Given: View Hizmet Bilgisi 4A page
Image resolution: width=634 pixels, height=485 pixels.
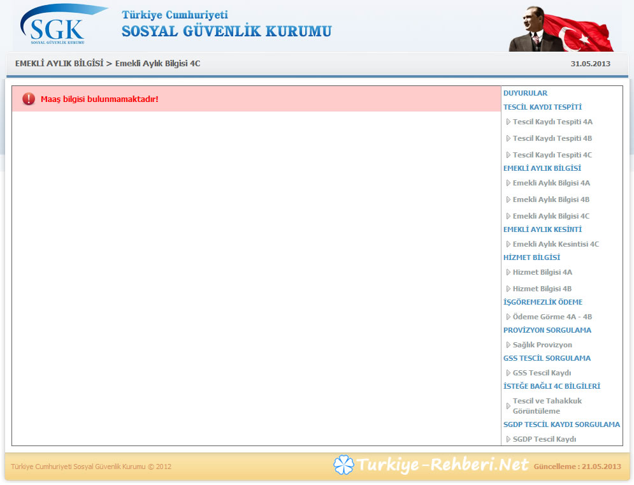Looking at the screenshot, I should [x=542, y=272].
